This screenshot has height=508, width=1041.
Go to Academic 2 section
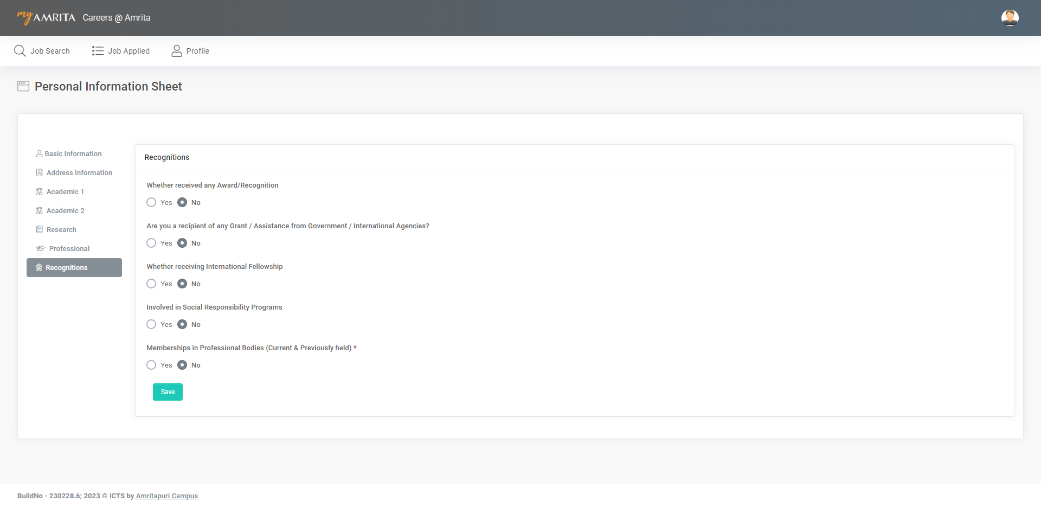click(65, 211)
